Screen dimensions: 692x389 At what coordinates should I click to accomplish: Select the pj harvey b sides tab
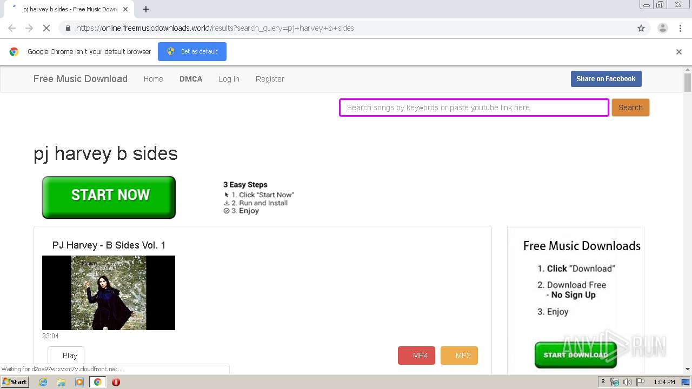click(70, 9)
